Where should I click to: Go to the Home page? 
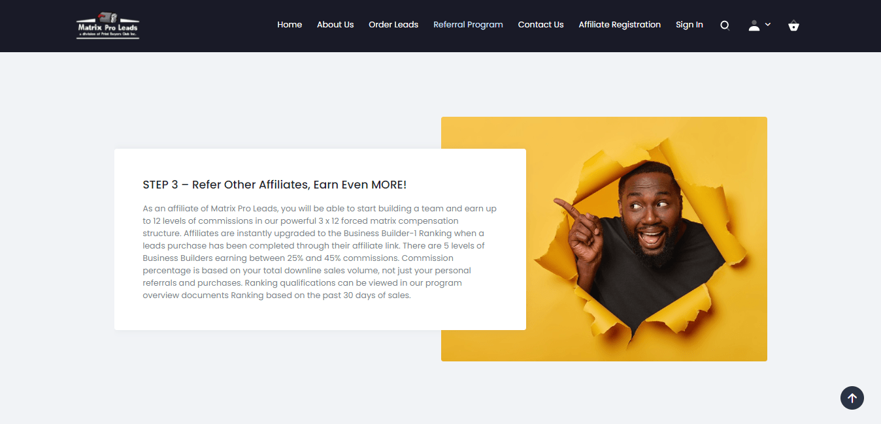(x=290, y=25)
